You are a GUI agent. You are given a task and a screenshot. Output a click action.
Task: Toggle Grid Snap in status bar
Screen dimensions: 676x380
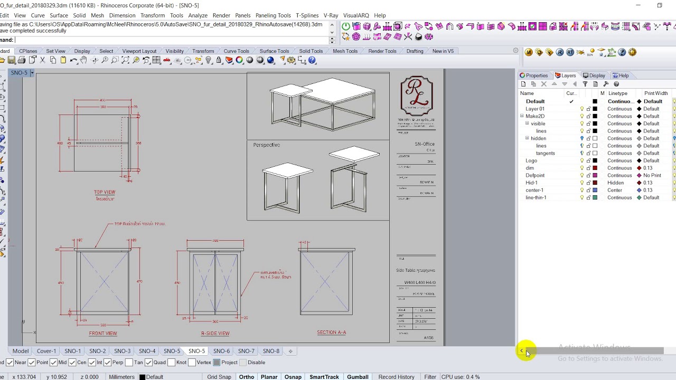[x=219, y=377]
